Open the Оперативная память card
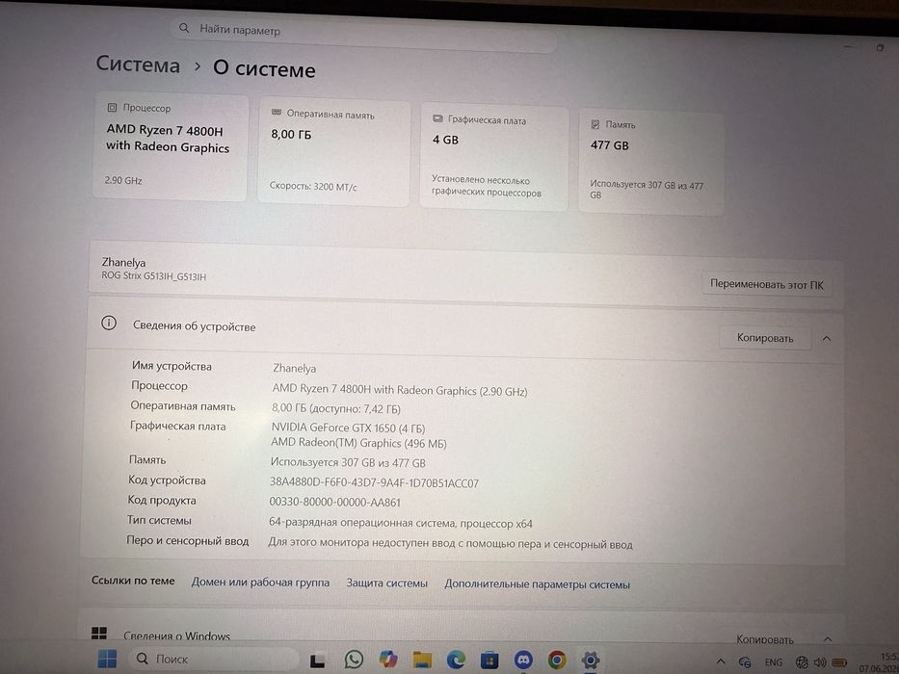The height and width of the screenshot is (674, 899). point(333,152)
